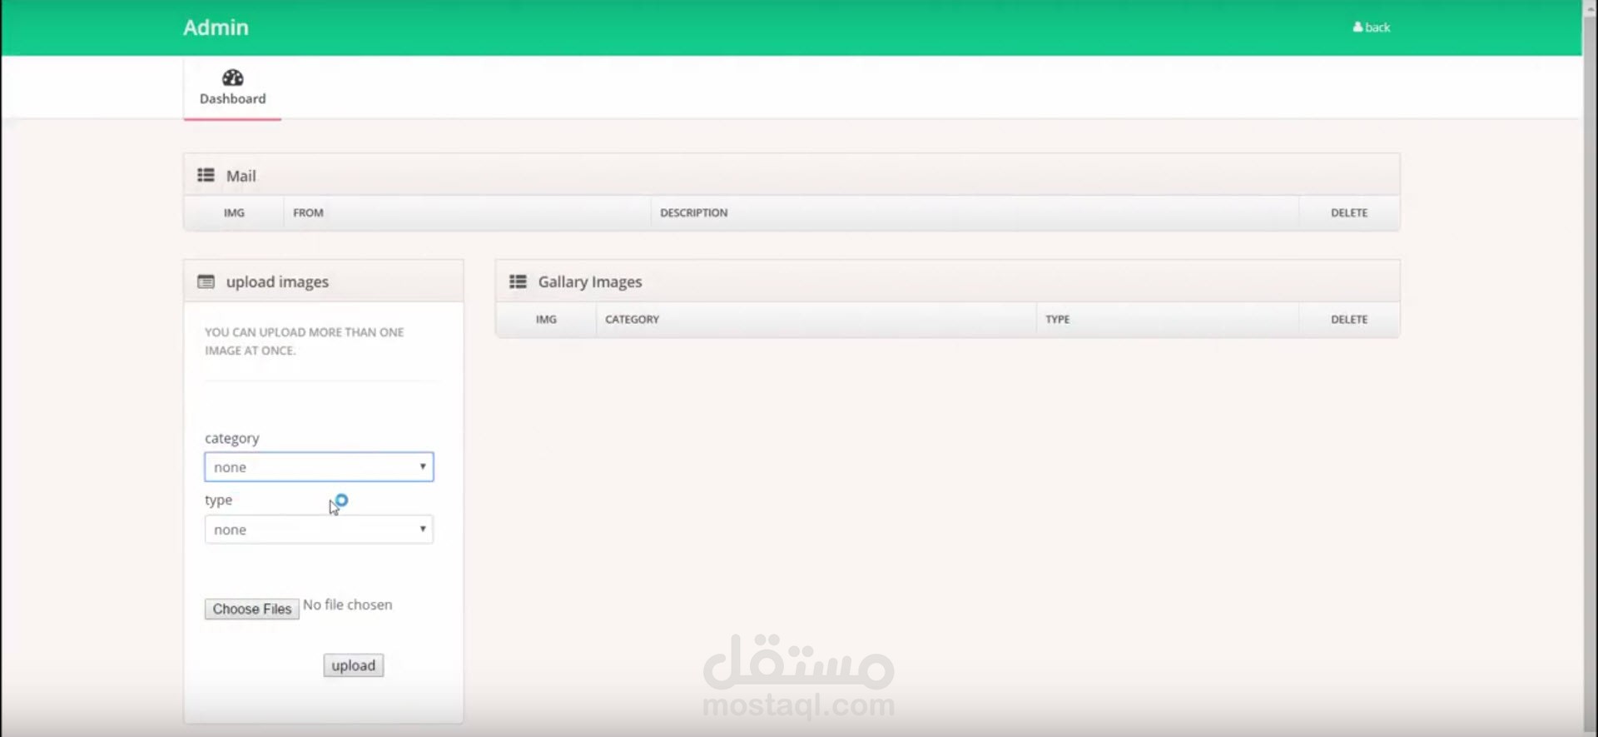Click the Gallary Images IMG header
1598x737 pixels.
click(546, 320)
